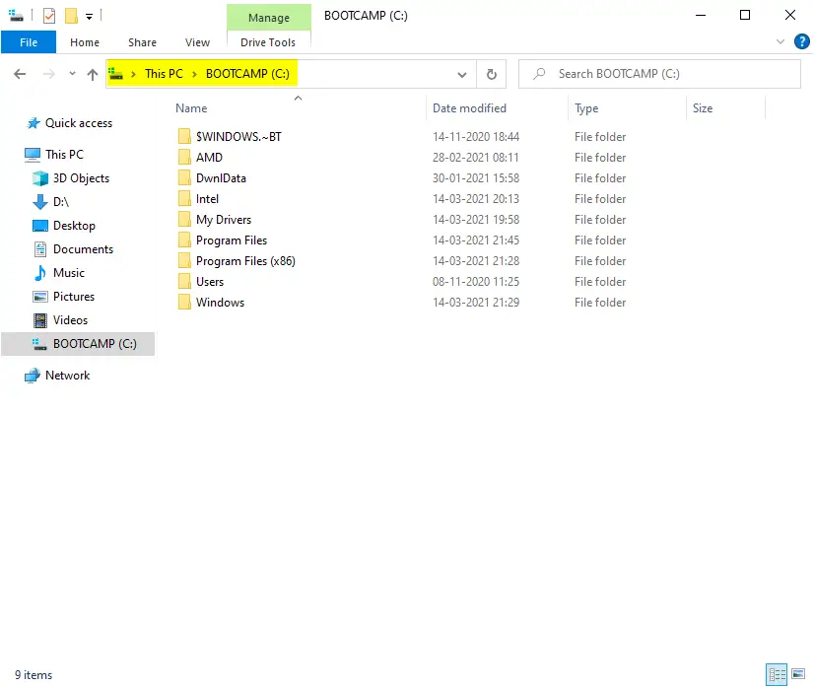Image resolution: width=814 pixels, height=687 pixels.
Task: Click the Windows folder icon
Action: point(184,303)
